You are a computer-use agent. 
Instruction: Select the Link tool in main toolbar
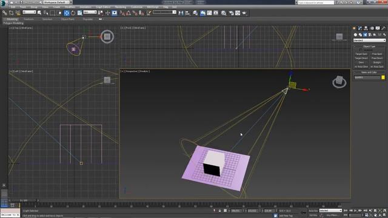[5, 13]
